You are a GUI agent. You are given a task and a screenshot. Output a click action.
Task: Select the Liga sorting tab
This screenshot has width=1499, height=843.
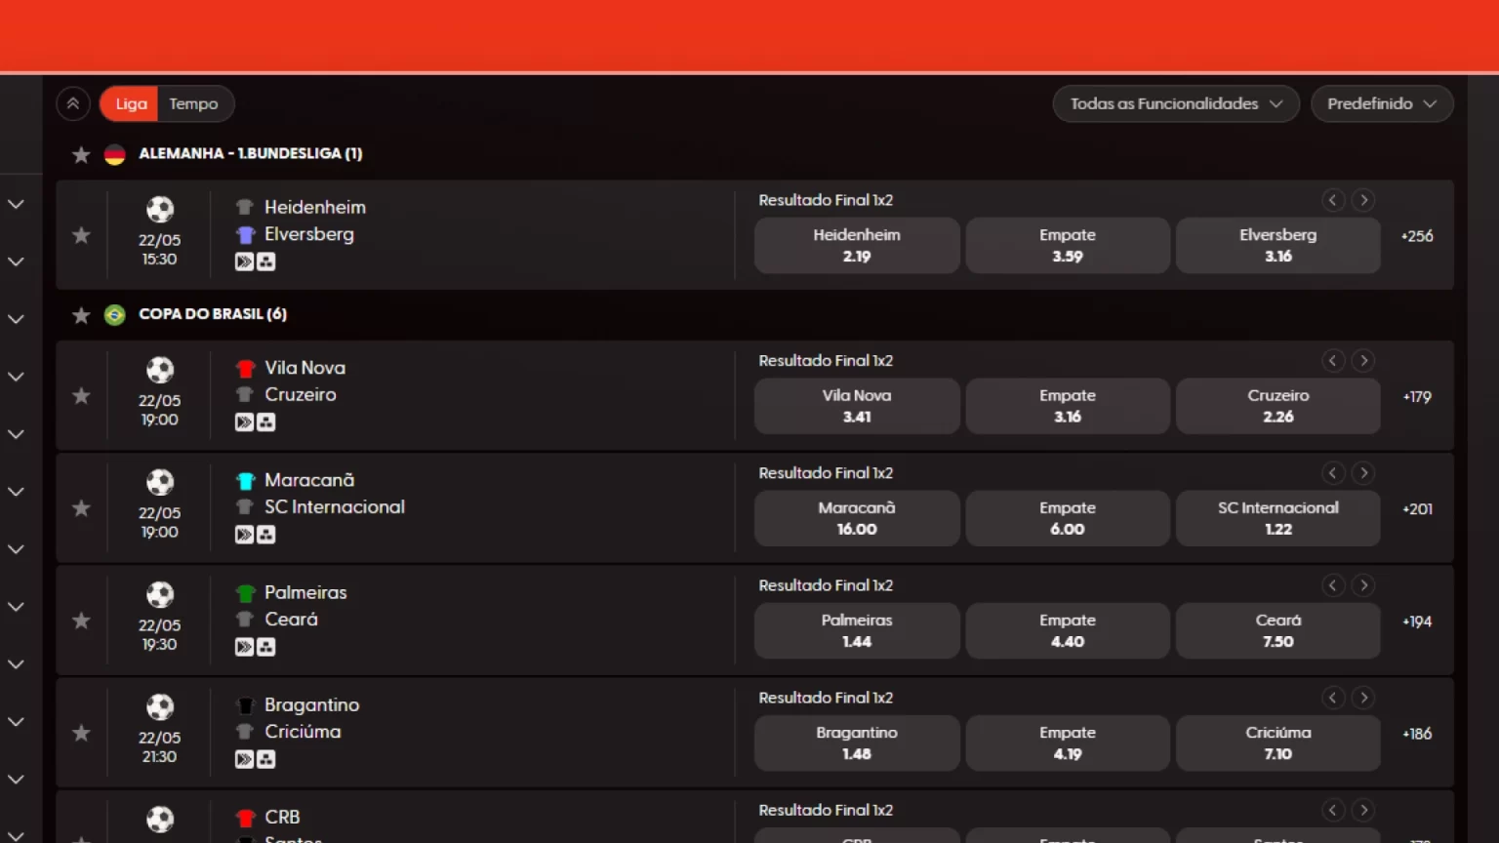(x=130, y=103)
